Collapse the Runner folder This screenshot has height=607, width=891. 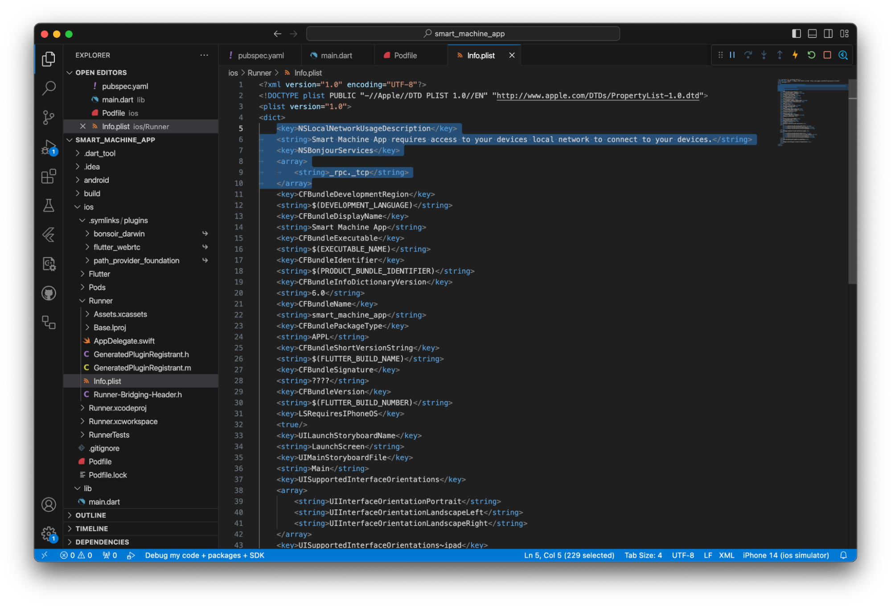[x=100, y=301]
